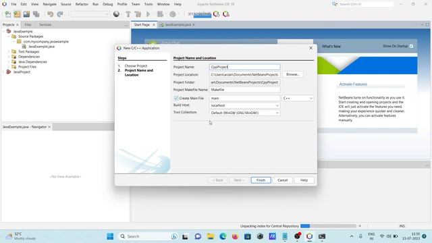Open Microsoft Edge from taskbar

click(223, 236)
